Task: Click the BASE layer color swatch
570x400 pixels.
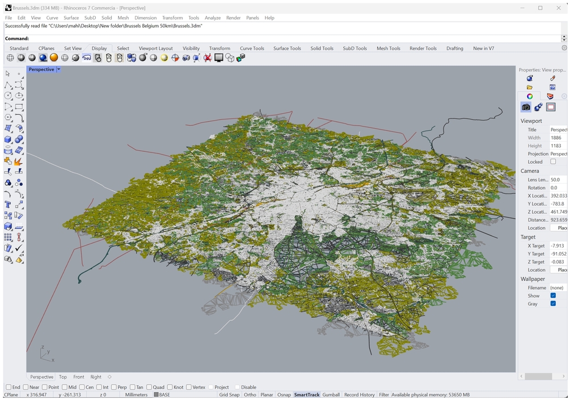Action: pyautogui.click(x=156, y=395)
